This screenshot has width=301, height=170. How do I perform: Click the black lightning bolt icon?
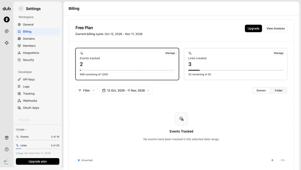[7, 19]
